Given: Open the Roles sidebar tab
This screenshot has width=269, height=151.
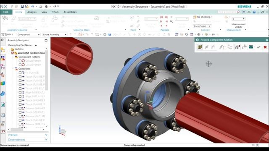Looking at the screenshot, I should coord(3,132).
